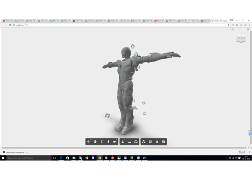Select the Orbit tool in viewer toolbar
The image size is (252, 179).
(x=89, y=142)
